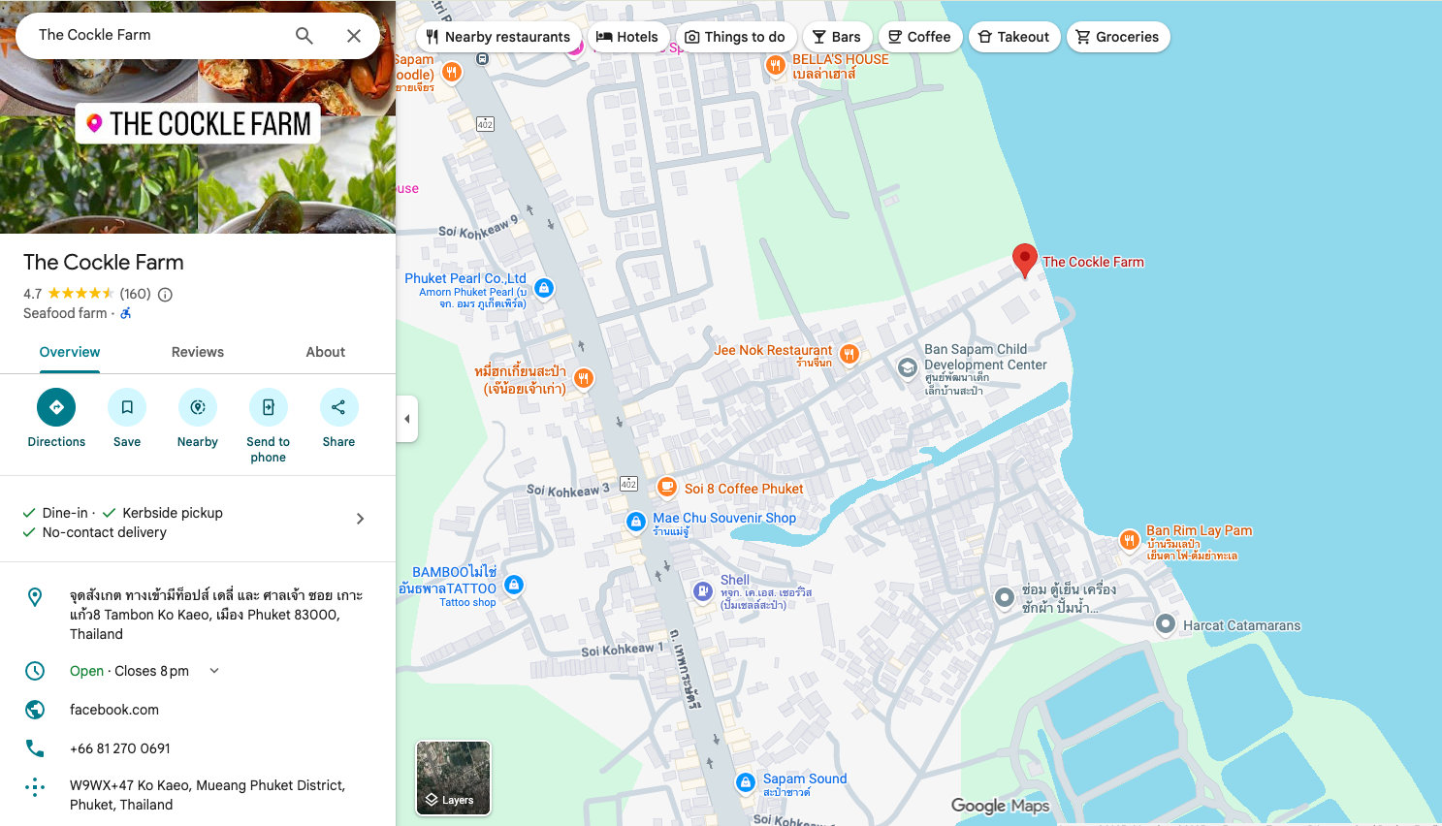The width and height of the screenshot is (1442, 826).
Task: Select BAMBOO TATTOO shop marker
Action: click(514, 585)
